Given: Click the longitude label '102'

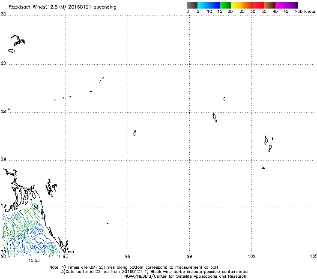Looking at the screenshot, I should point(252,256).
